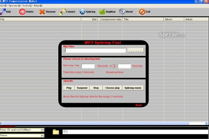Screen dimensions: 209x139
Task: Open the Tools menu
Action: click(x=27, y=6)
